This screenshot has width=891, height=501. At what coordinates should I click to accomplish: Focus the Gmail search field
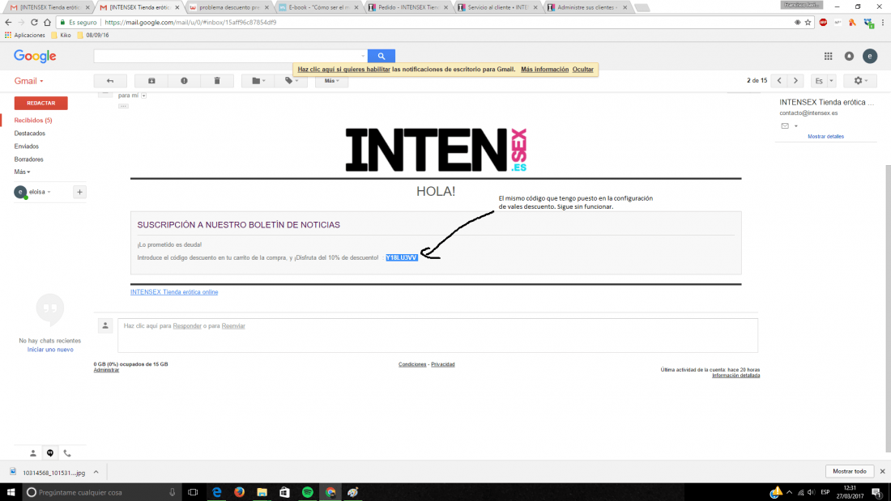(x=228, y=56)
